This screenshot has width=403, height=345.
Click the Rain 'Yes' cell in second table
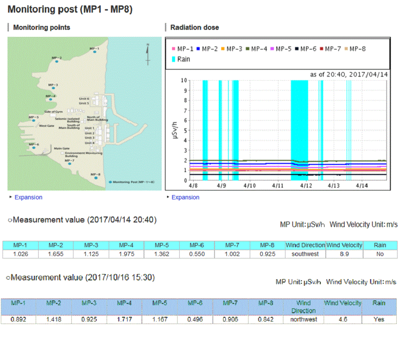click(379, 319)
